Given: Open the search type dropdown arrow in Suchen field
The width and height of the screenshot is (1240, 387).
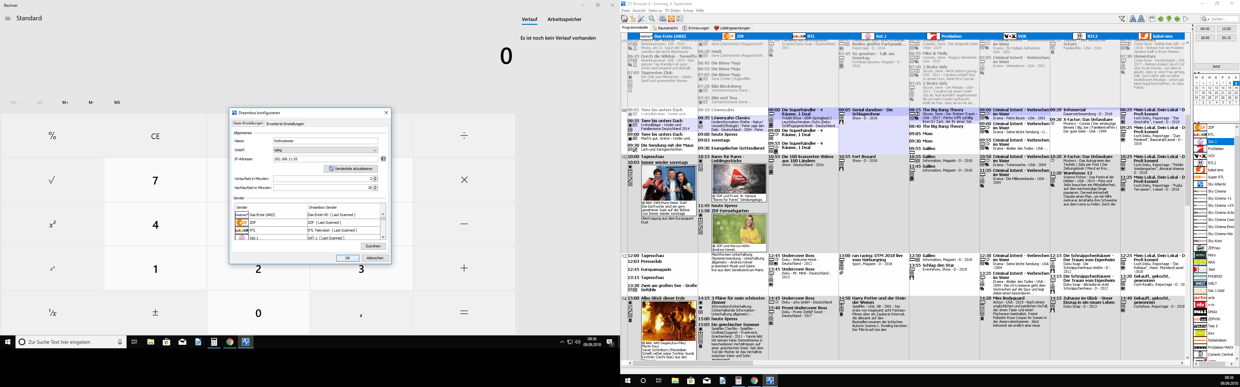Looking at the screenshot, I should coord(1208,20).
